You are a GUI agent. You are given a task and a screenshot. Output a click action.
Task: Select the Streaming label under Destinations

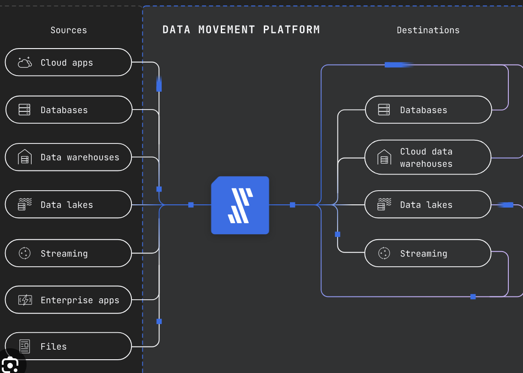(424, 253)
